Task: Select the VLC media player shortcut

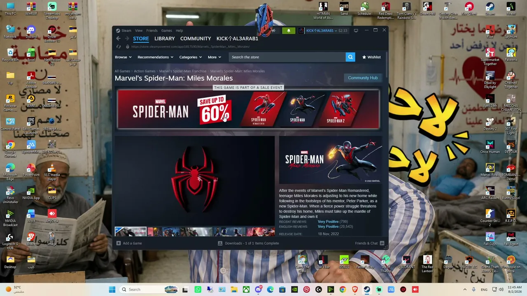Action: 52,172
